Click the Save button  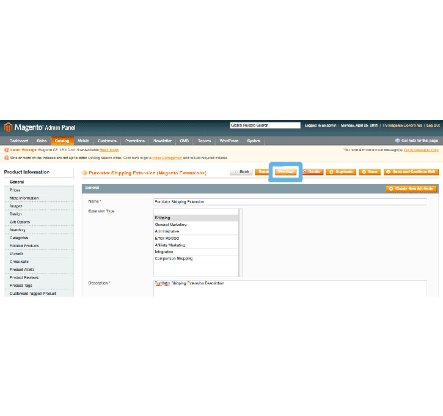370,172
